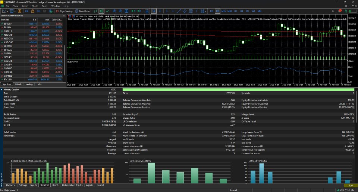The image size is (358, 192).
Task: Take a chart screenshot with camera icon
Action: click(x=147, y=11)
